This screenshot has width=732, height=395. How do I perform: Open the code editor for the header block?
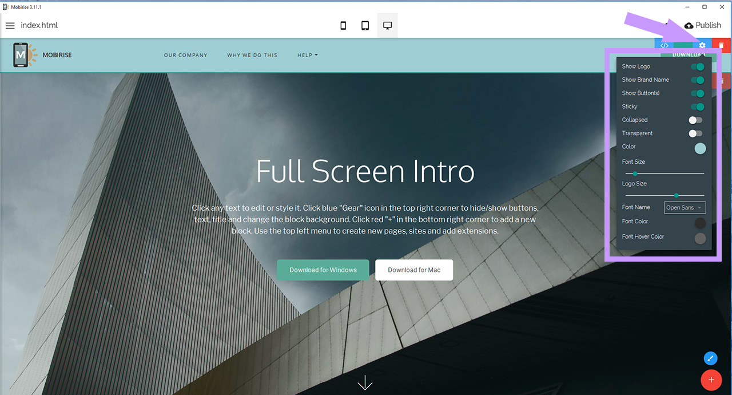[x=664, y=45]
